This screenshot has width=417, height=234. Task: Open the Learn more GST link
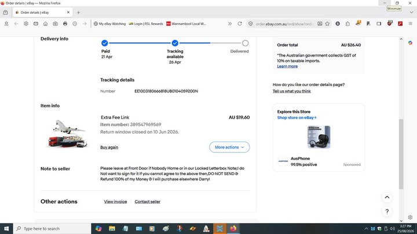click(287, 66)
